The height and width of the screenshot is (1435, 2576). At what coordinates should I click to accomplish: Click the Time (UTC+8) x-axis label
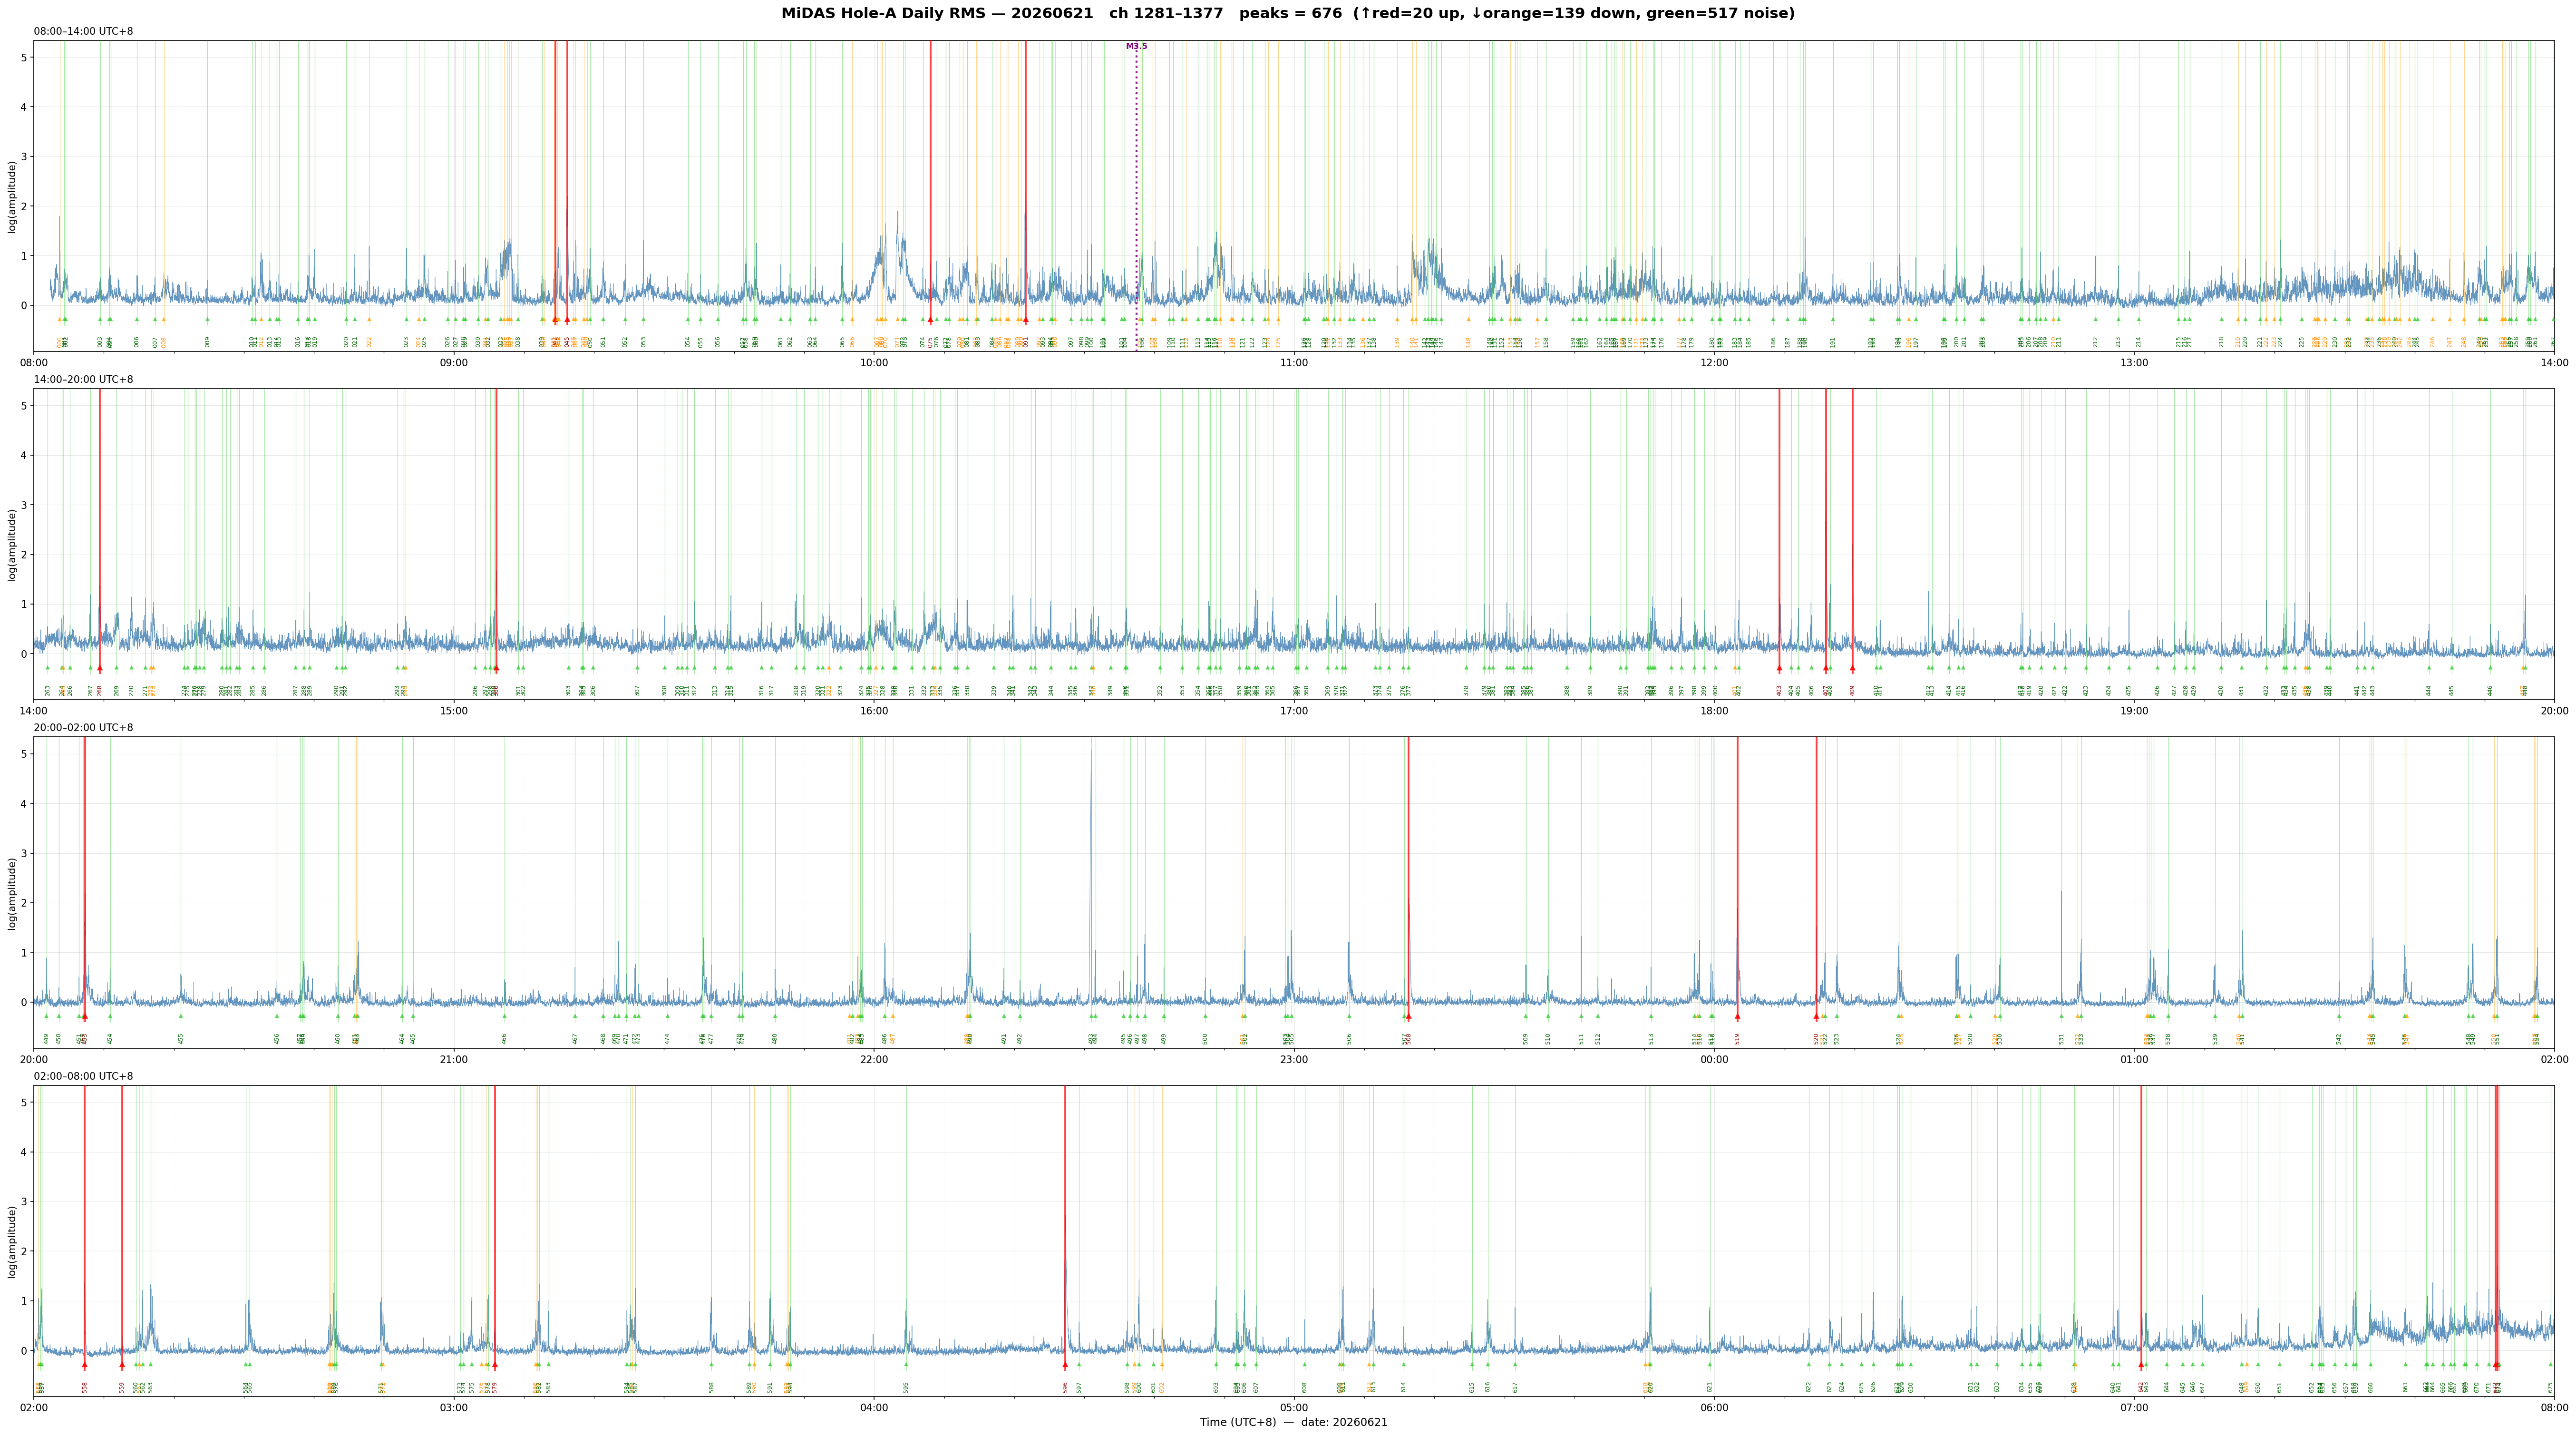pos(1293,1422)
